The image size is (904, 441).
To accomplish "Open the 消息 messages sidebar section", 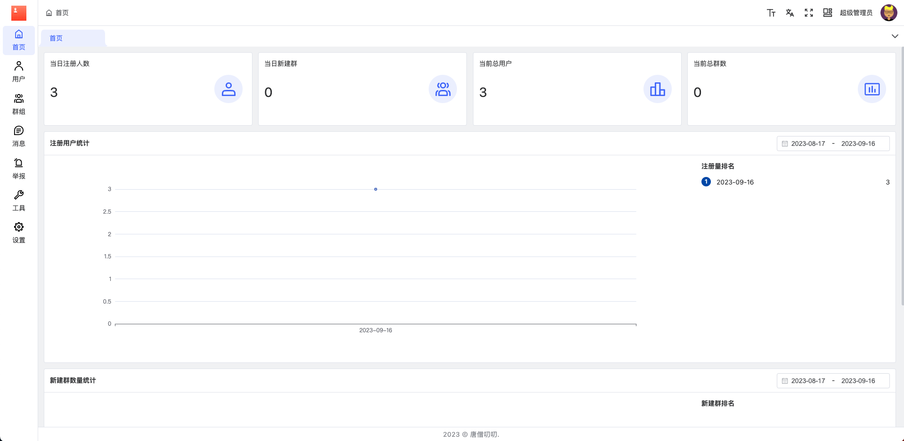I will point(19,136).
